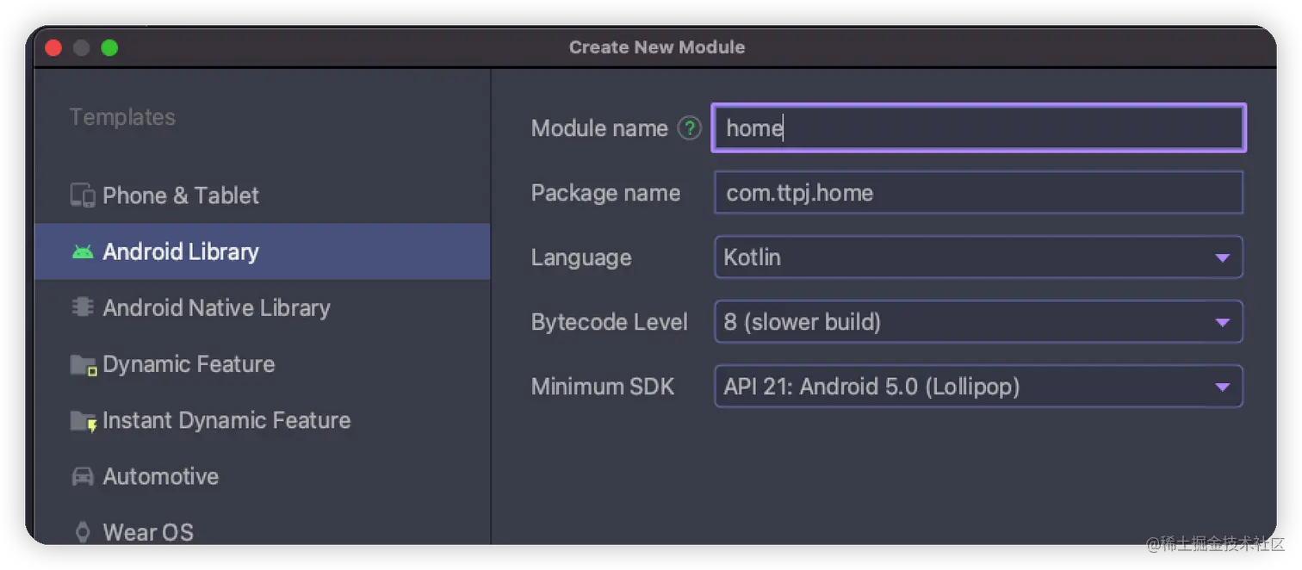Viewport: 1302px width, 570px height.
Task: Select the Instant Dynamic Feature template
Action: click(x=263, y=420)
